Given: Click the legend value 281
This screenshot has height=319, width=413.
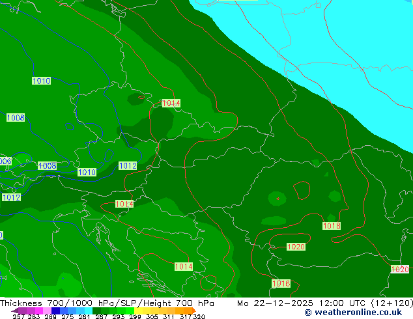Looking at the screenshot, I should [84, 316].
